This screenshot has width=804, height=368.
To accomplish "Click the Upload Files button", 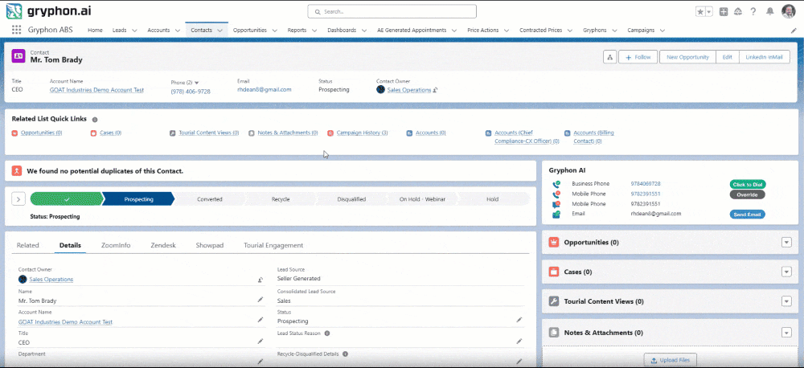I will (x=671, y=360).
